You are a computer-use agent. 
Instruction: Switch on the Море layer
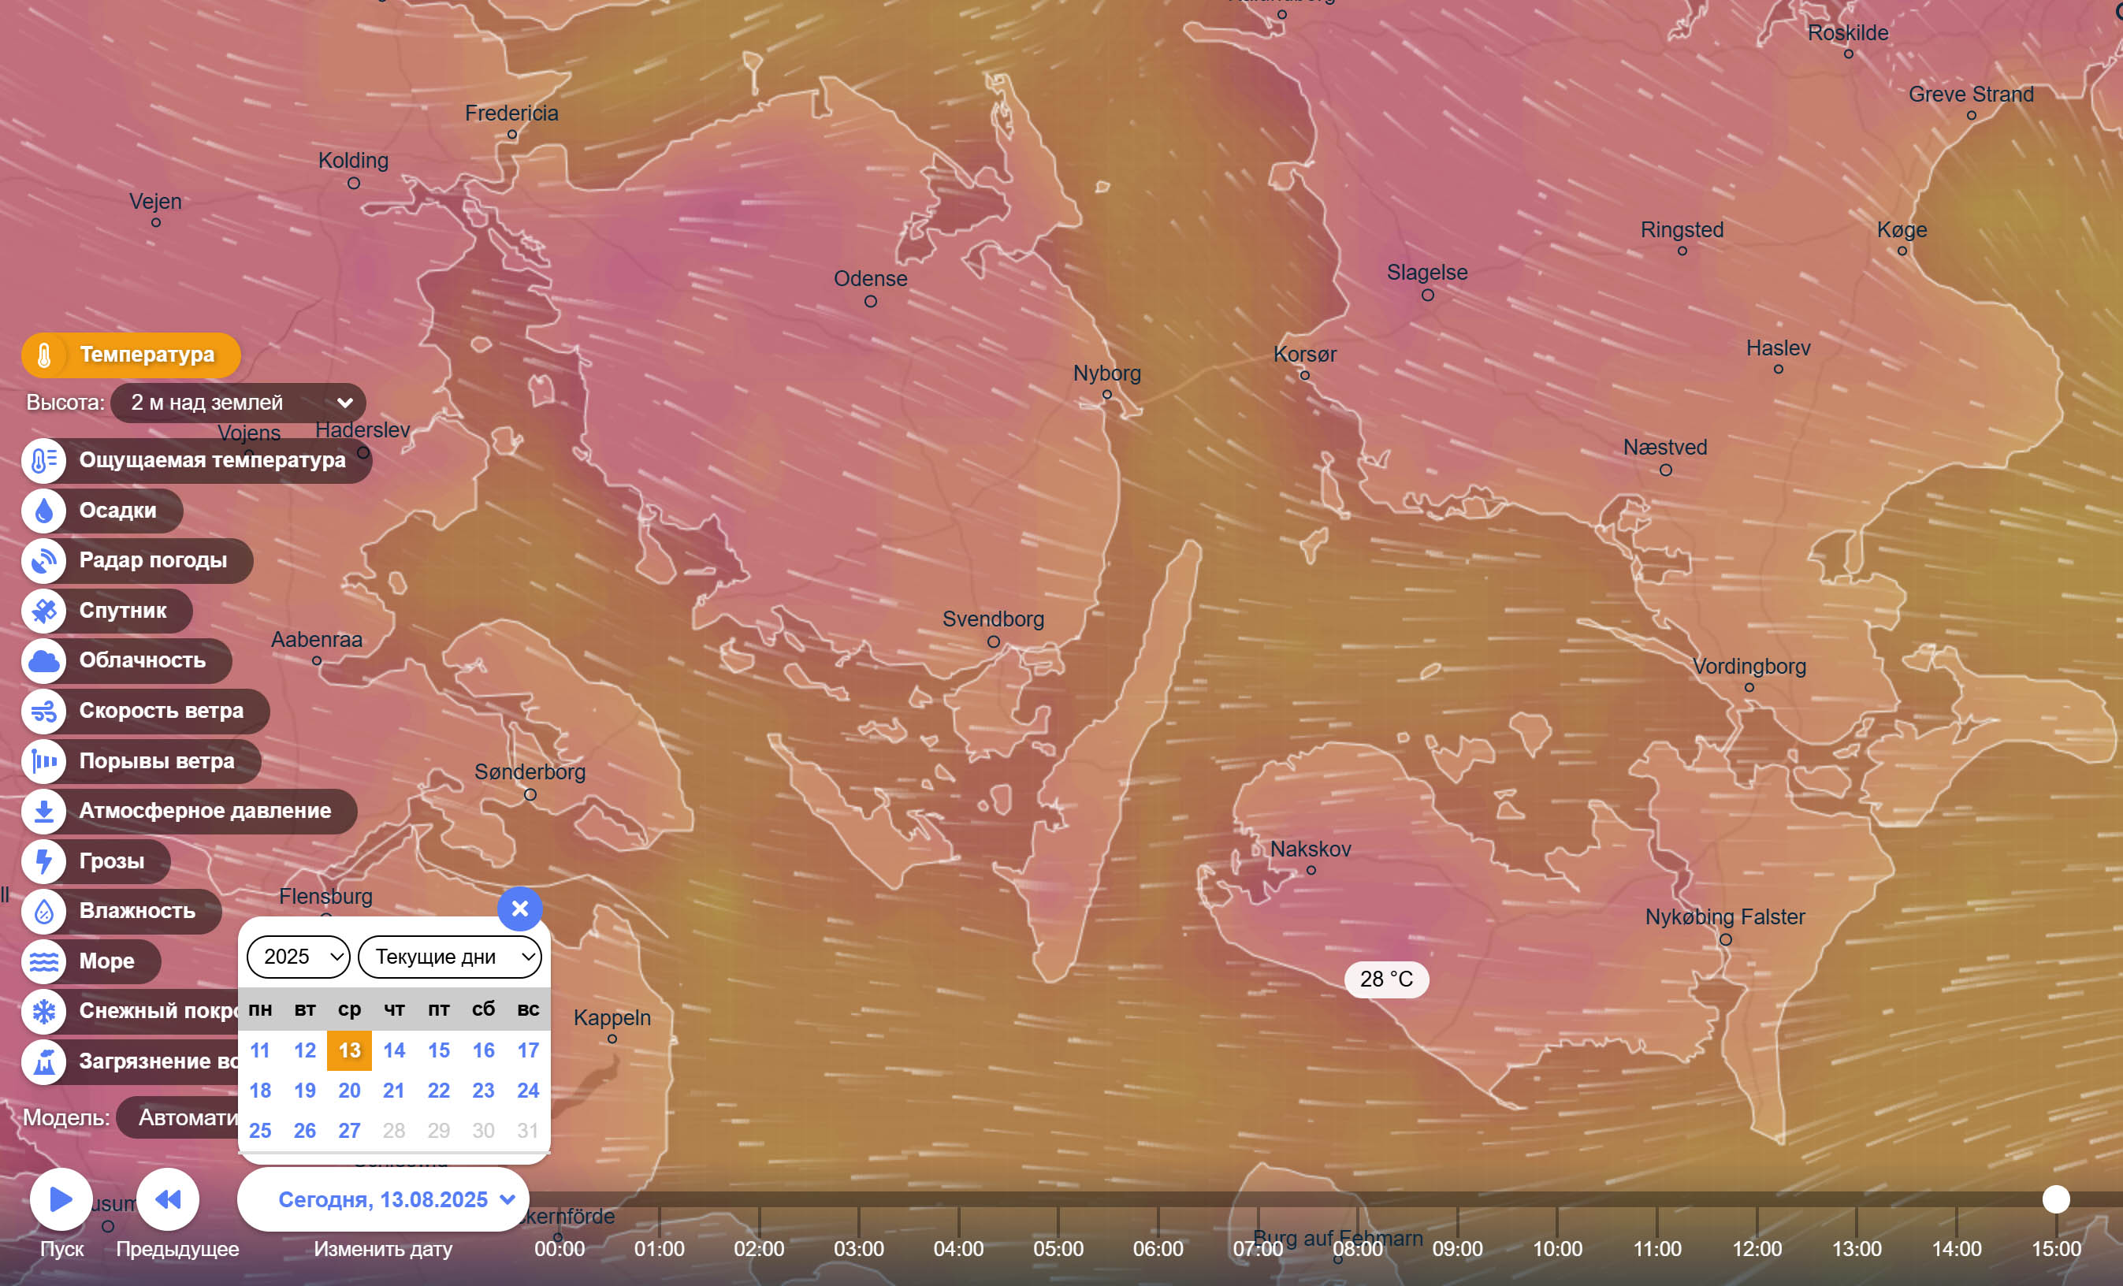[91, 961]
